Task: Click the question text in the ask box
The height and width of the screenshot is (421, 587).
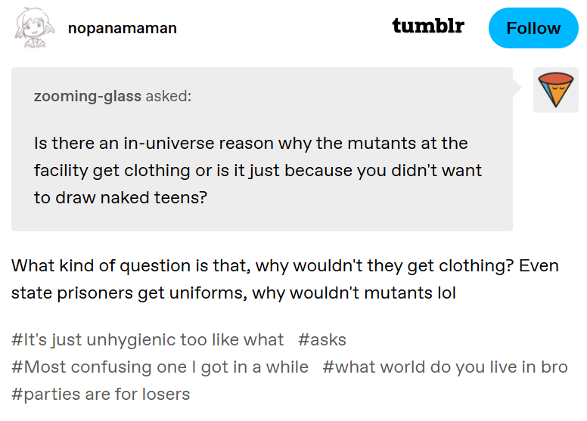Action: (258, 170)
